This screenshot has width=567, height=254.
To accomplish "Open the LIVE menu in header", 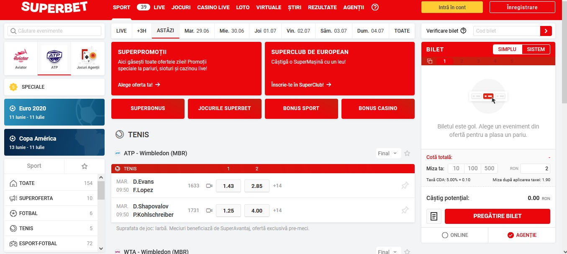I will click(x=159, y=8).
